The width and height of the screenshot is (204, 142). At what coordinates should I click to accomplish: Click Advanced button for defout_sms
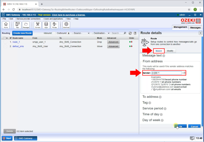[x=113, y=46]
